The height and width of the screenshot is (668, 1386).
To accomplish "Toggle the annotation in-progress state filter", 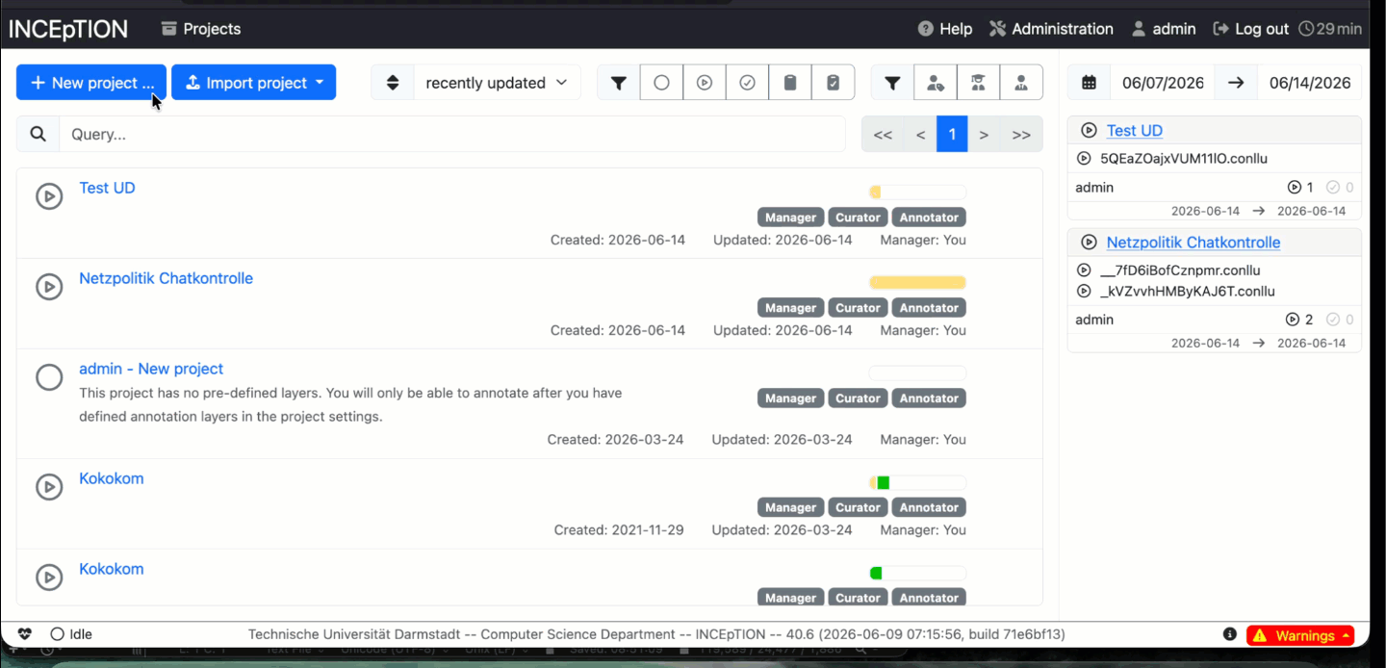I will click(x=705, y=83).
